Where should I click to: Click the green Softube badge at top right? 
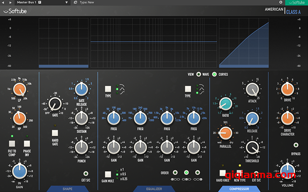(x=296, y=2)
